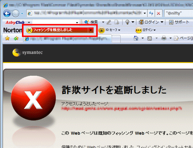Click the browser Forward arrow button
Image resolution: width=193 pixels, height=148 pixels.
[x=15, y=13]
